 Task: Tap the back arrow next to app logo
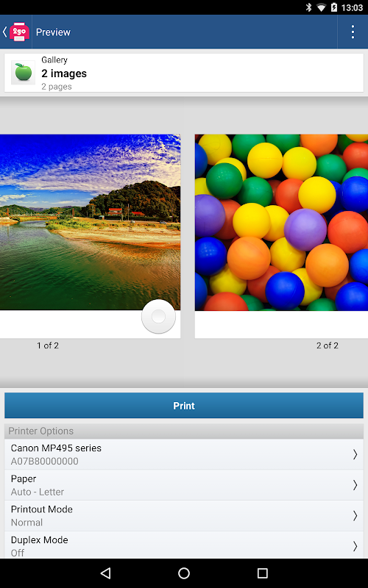4,32
